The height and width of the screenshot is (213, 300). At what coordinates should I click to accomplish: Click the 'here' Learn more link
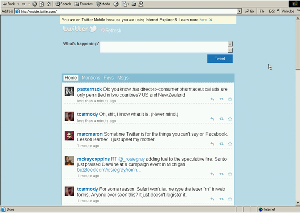(203, 20)
